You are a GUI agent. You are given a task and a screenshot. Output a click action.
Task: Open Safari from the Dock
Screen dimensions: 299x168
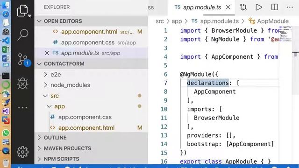point(6,14)
